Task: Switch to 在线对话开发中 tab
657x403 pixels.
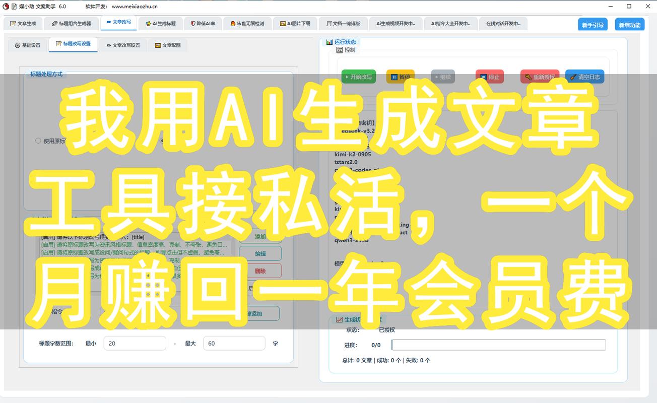Action: pos(503,23)
